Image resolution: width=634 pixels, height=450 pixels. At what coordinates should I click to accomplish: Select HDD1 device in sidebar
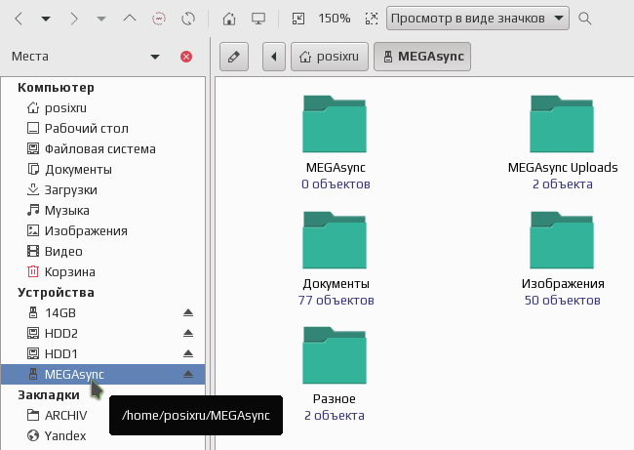(x=103, y=353)
